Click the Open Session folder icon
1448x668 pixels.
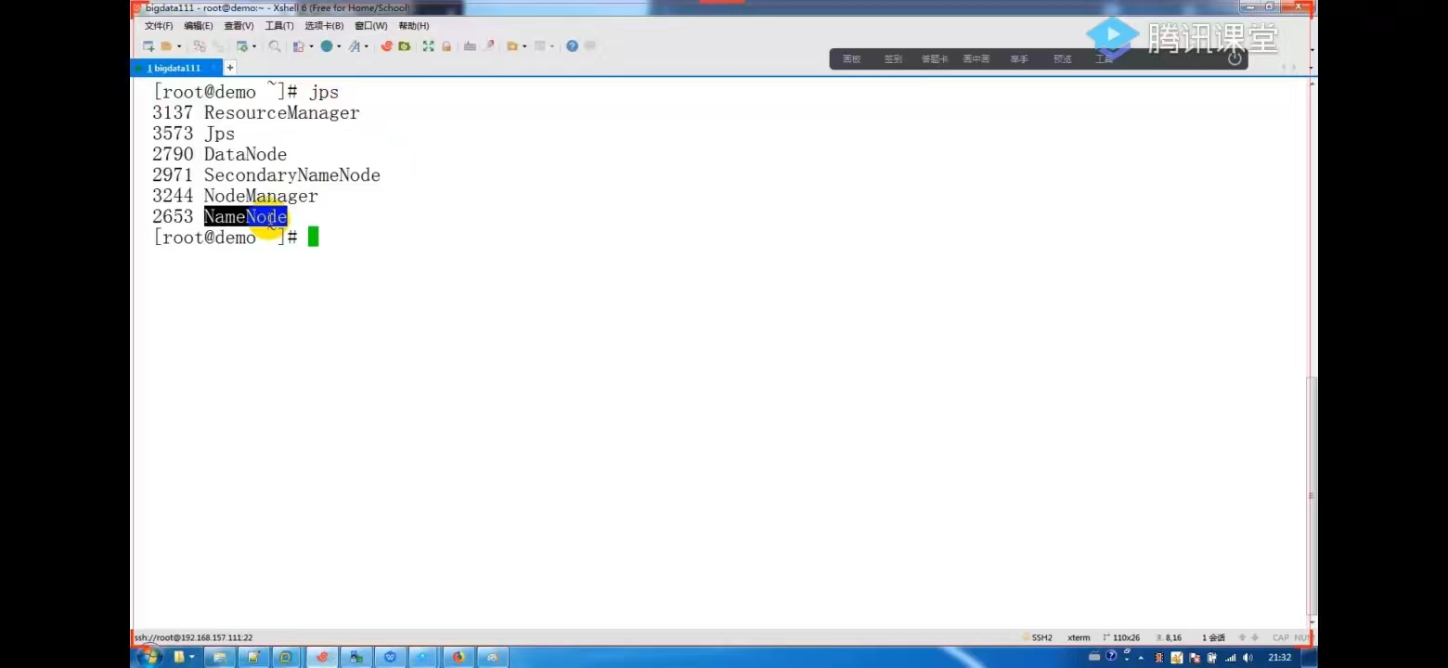166,46
